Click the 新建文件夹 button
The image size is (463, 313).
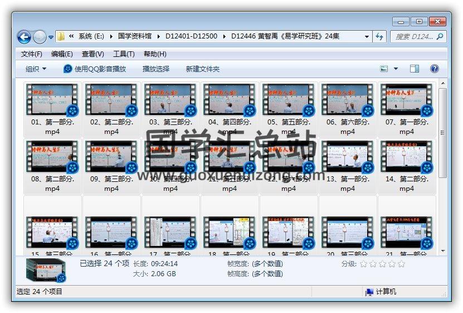click(203, 69)
